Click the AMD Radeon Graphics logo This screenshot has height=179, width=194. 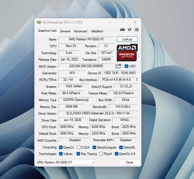pyautogui.click(x=127, y=53)
